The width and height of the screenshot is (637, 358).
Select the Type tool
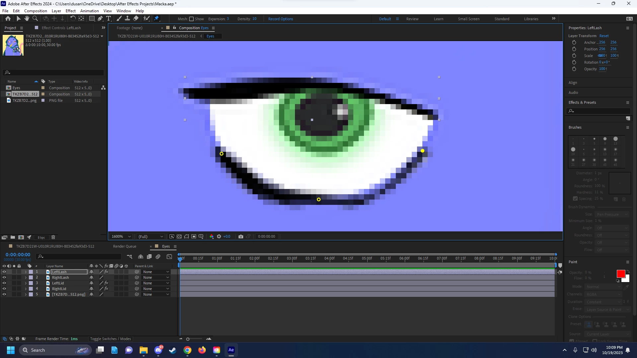point(108,19)
